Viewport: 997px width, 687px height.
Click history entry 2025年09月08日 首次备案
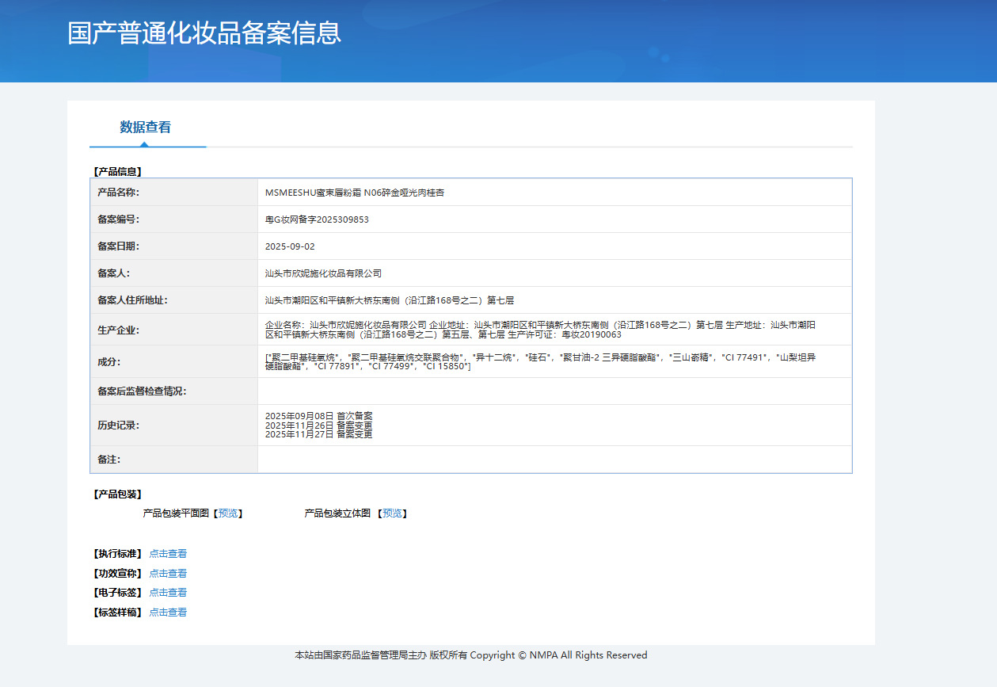(x=318, y=416)
